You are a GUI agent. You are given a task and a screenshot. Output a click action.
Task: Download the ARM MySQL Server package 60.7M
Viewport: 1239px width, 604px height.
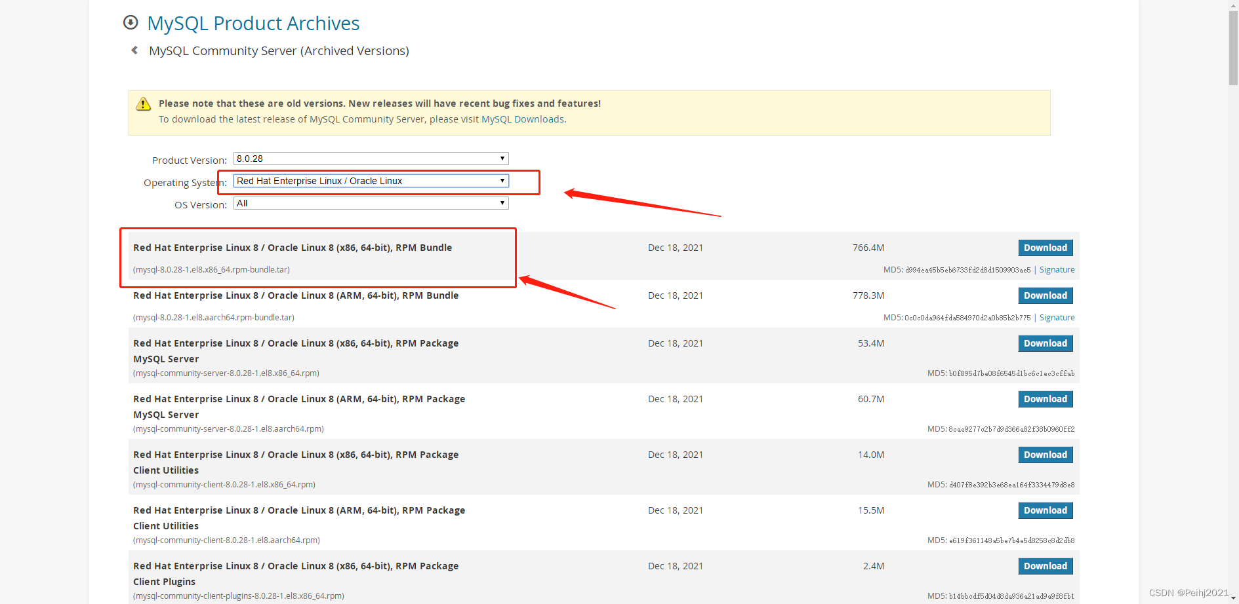click(1046, 399)
